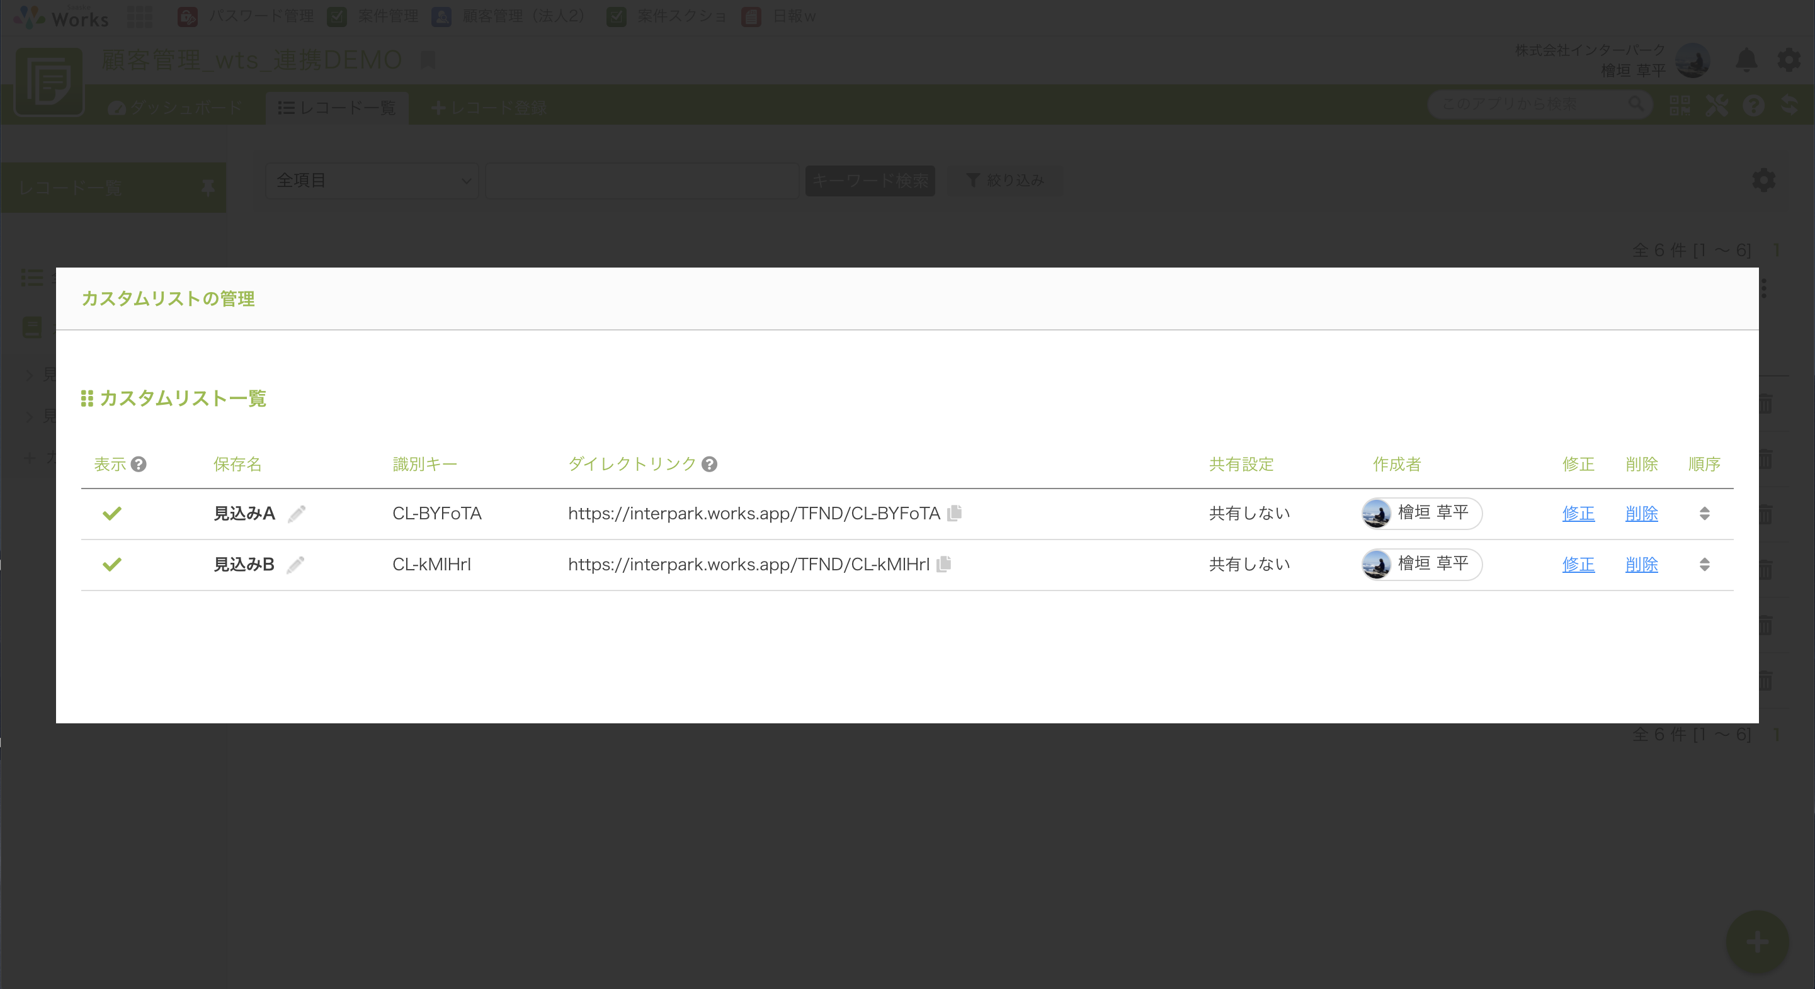The image size is (1815, 989).
Task: Edit the name of 見込みB with pencil icon
Action: pos(295,564)
